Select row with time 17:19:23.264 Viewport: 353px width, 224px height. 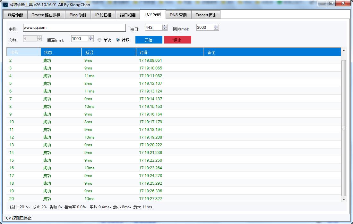click(174, 168)
